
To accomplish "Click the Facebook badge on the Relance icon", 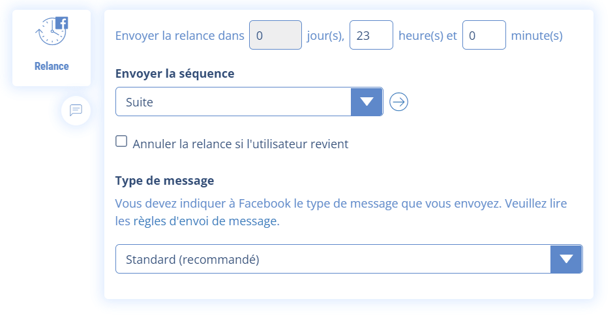I will pyautogui.click(x=62, y=24).
